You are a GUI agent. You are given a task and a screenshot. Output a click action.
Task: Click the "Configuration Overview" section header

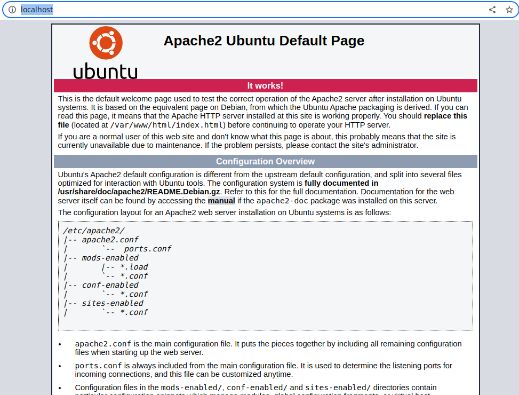(x=265, y=161)
